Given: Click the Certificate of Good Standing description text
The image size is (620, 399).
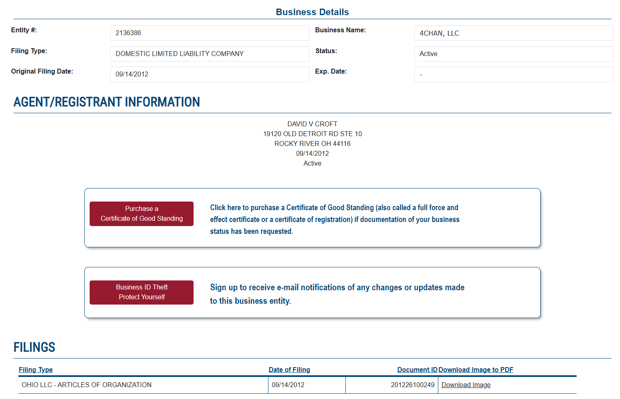Looking at the screenshot, I should click(334, 219).
